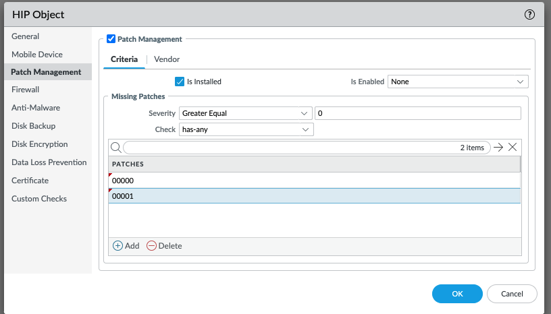Open the Firewall section
Screen dimensions: 551x314
click(x=25, y=90)
